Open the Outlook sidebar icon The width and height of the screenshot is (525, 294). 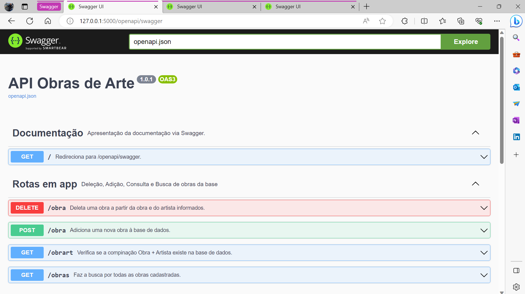point(516,87)
